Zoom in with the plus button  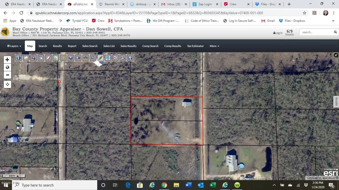7,60
